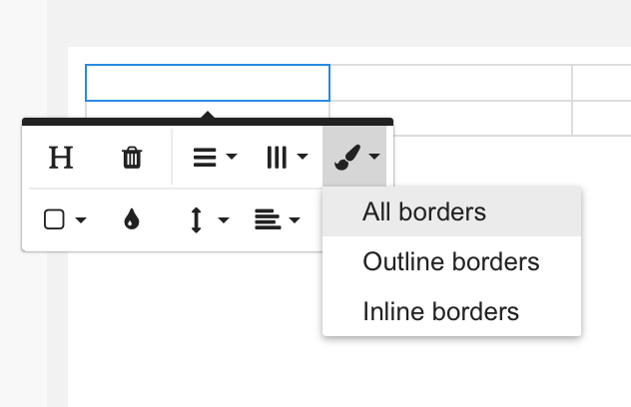The height and width of the screenshot is (407, 631).
Task: Click the paintbrush dropdown caret arrow
Action: tap(373, 158)
